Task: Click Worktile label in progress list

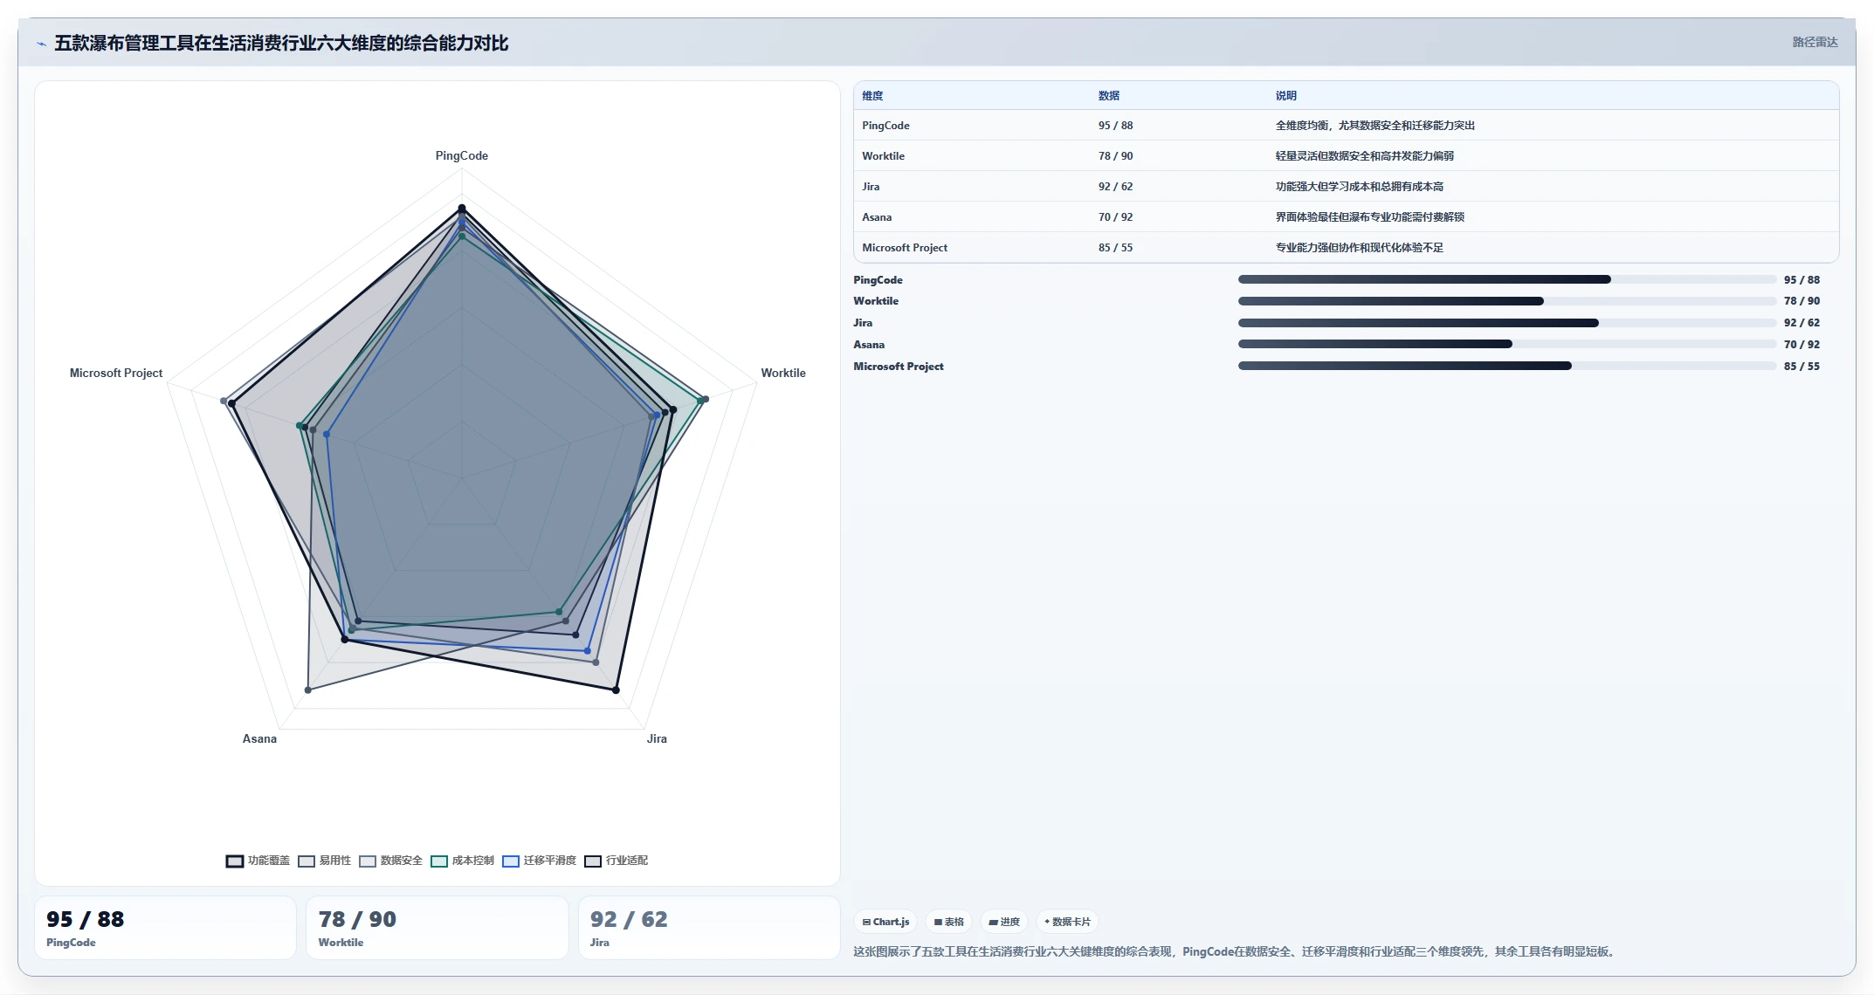Action: click(876, 301)
